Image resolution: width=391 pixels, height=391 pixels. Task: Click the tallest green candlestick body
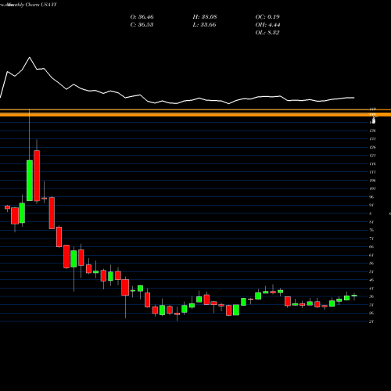pos(30,181)
